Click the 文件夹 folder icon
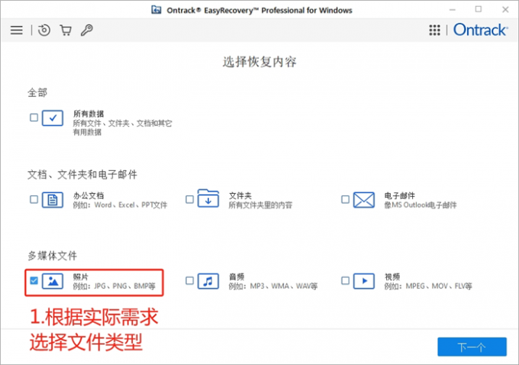This screenshot has width=519, height=365. click(208, 199)
